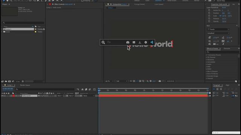Expand the Audio effects category

point(206,64)
